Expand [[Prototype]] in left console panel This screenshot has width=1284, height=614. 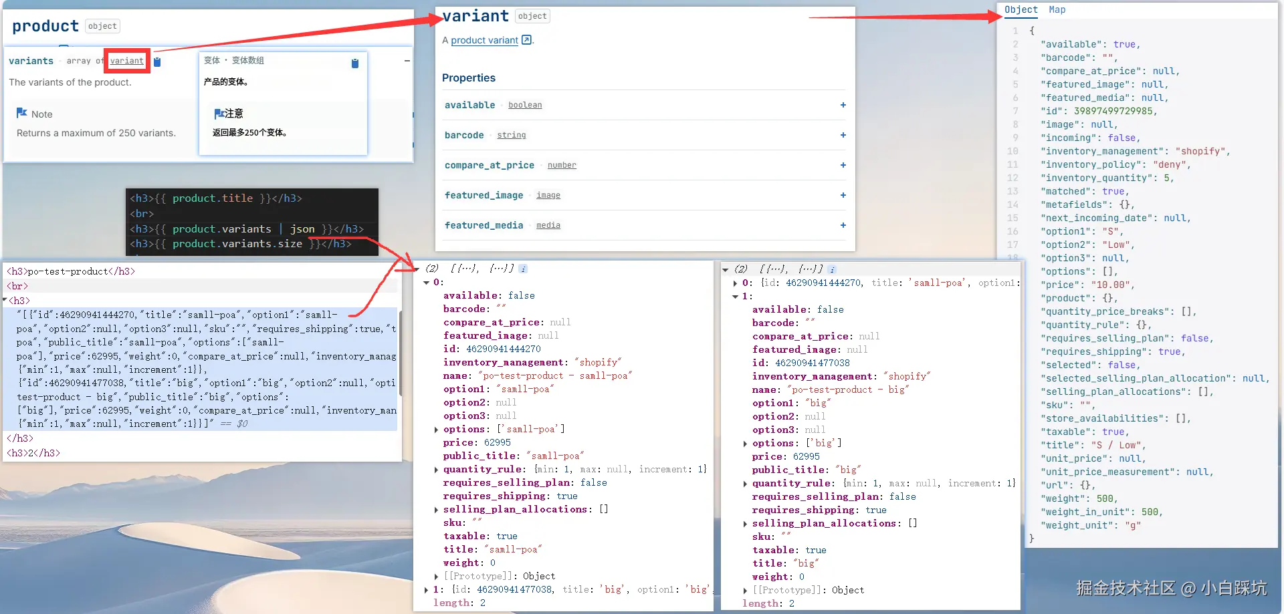point(437,577)
